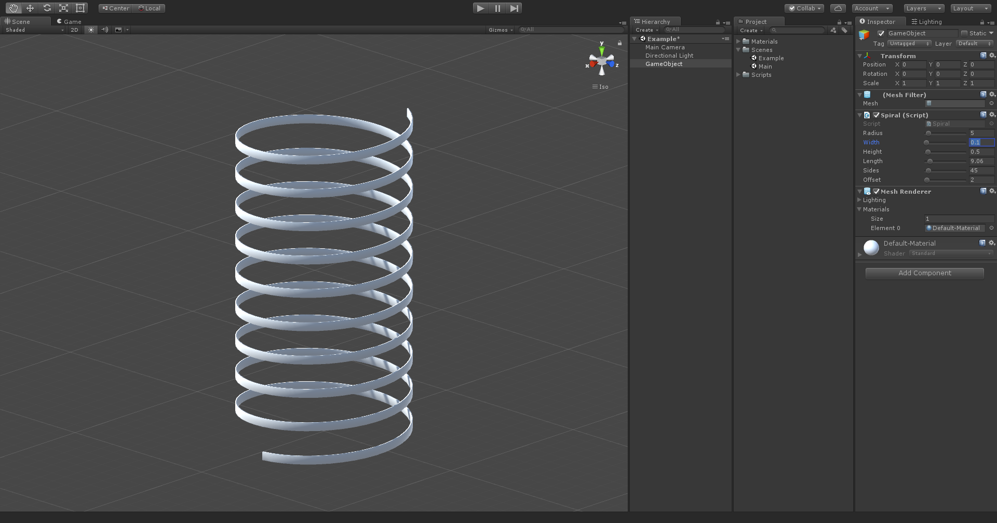Image resolution: width=997 pixels, height=523 pixels.
Task: Lock the Hierarchy panel
Action: 718,22
